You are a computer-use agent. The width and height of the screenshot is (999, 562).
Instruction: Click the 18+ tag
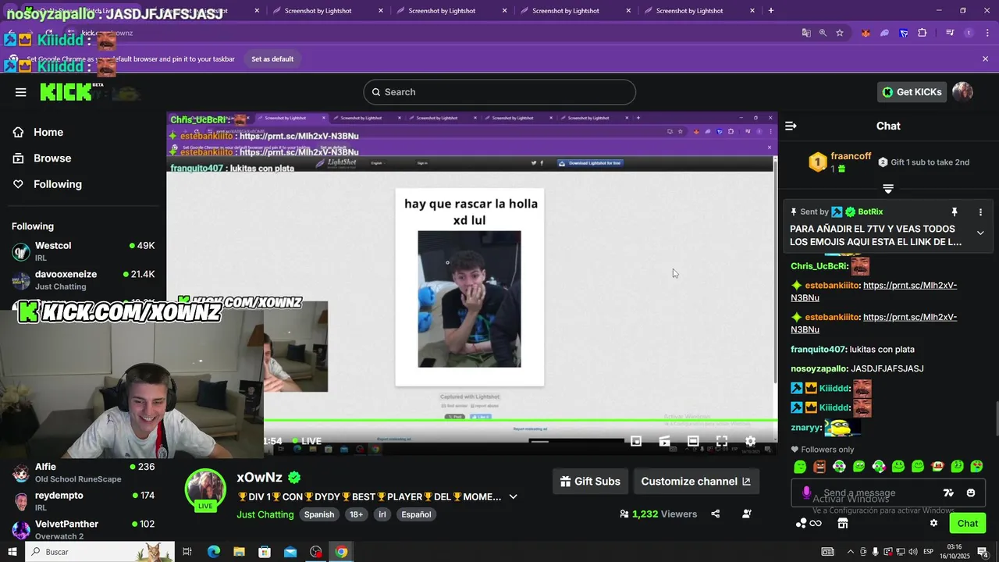(x=356, y=514)
